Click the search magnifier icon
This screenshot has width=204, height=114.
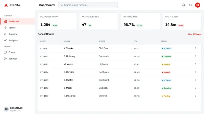(61, 5)
